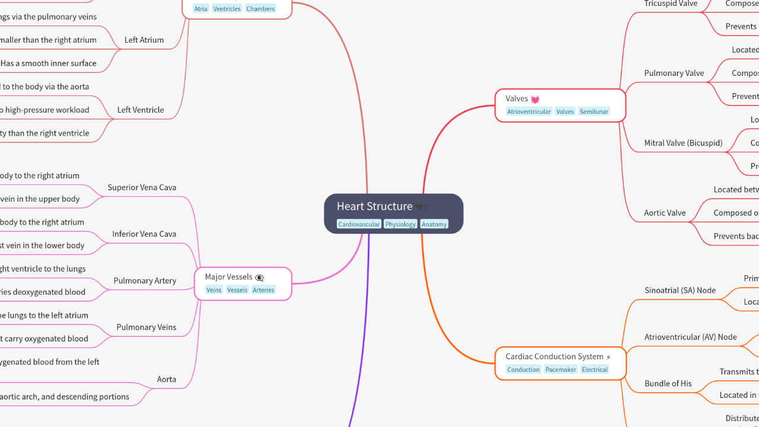Click the Arteries tag
Image resolution: width=759 pixels, height=427 pixels.
pos(263,290)
